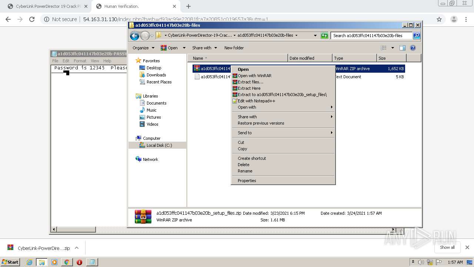
Task: Click the action center flag icon
Action: [x=439, y=262]
